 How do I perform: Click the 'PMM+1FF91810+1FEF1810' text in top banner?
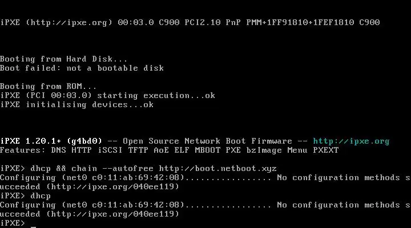[x=300, y=22]
